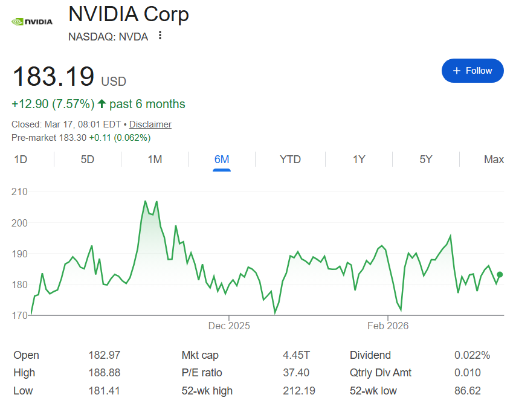Screen dimensions: 516x415
Task: Select the 5D time range tab
Action: [x=88, y=159]
